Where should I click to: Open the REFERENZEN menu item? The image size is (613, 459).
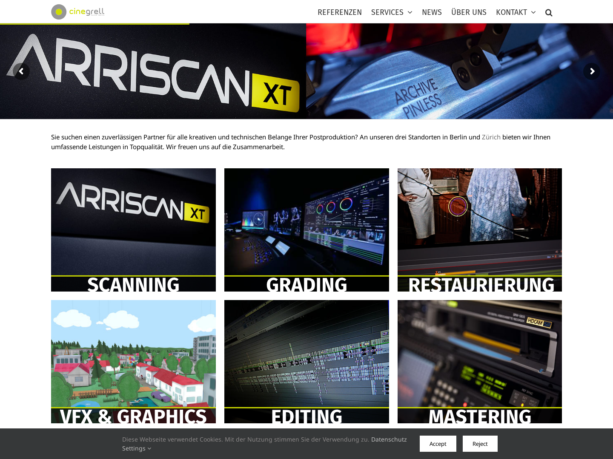pos(340,12)
